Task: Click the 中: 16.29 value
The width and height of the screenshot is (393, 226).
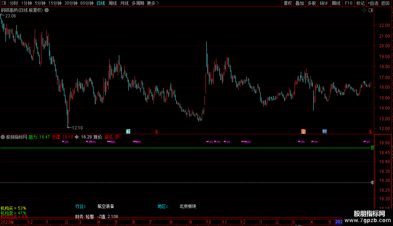Action: click(83, 137)
